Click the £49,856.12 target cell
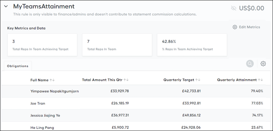Viewport: 273px width, 131px height. [191, 115]
